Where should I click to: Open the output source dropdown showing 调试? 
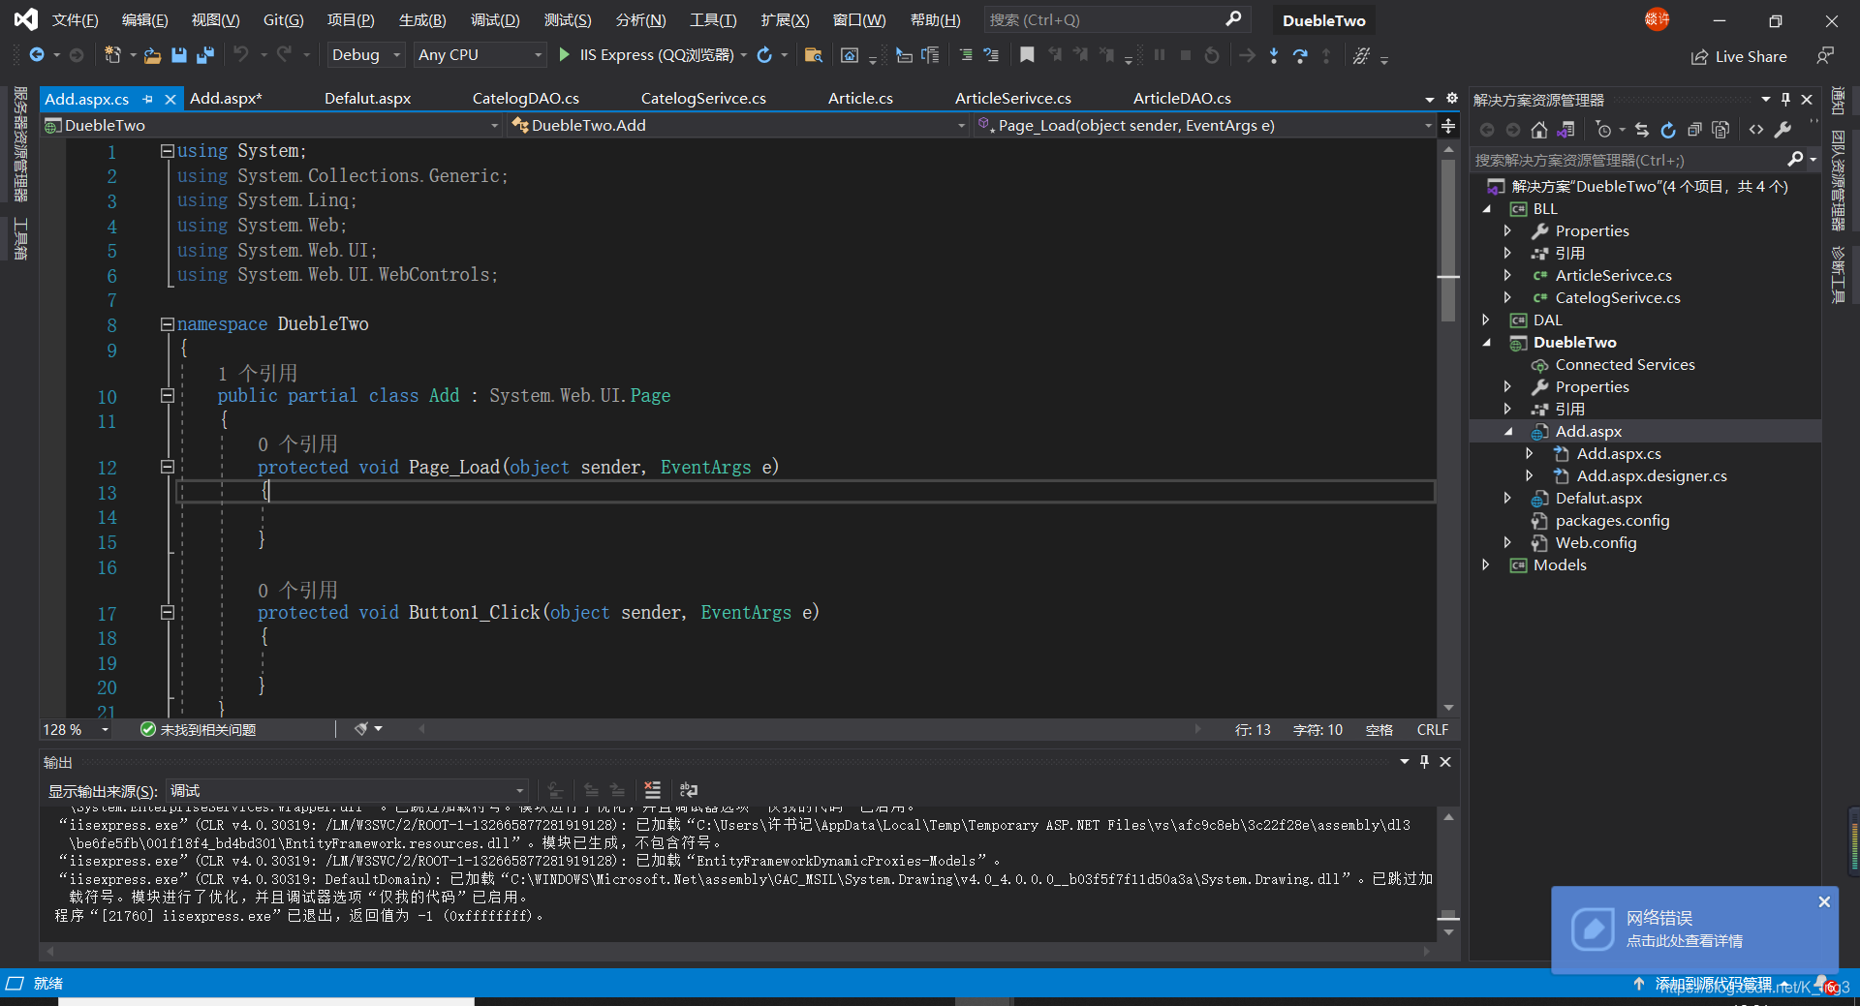(348, 791)
